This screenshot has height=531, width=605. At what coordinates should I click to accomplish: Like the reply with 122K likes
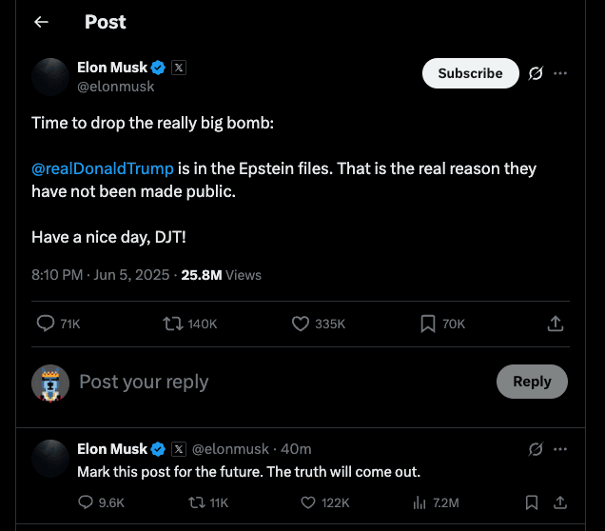(308, 502)
